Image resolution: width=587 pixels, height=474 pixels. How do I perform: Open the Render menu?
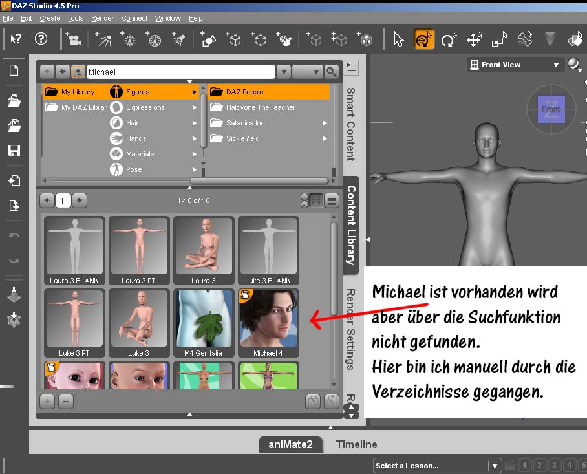tap(102, 18)
